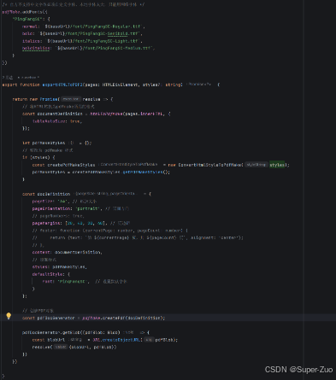Click the 'getPdfMakeStyles()' method call

pyautogui.click(x=146, y=172)
